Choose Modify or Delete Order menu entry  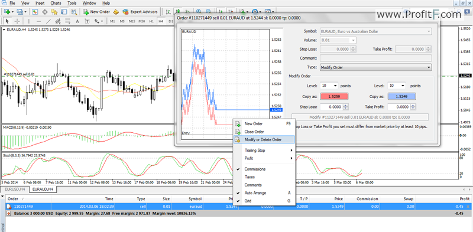click(x=264, y=139)
